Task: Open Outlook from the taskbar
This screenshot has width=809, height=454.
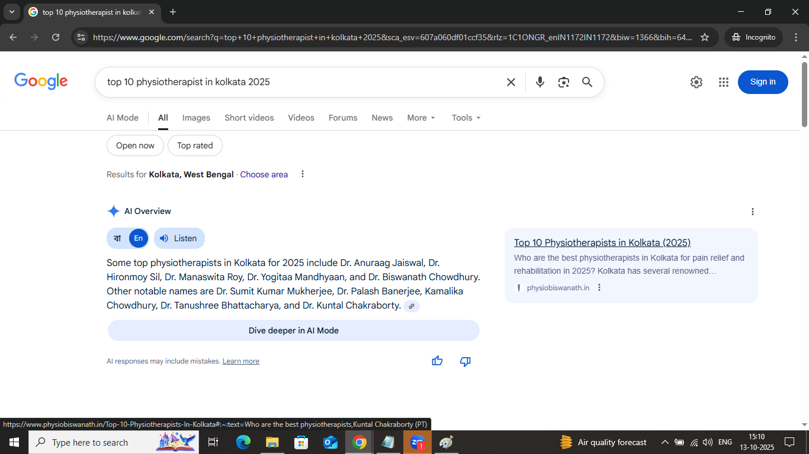Action: tap(330, 442)
